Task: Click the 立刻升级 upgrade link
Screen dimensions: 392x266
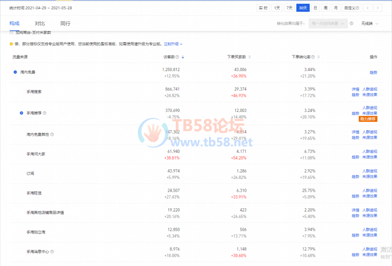Action: (x=173, y=44)
